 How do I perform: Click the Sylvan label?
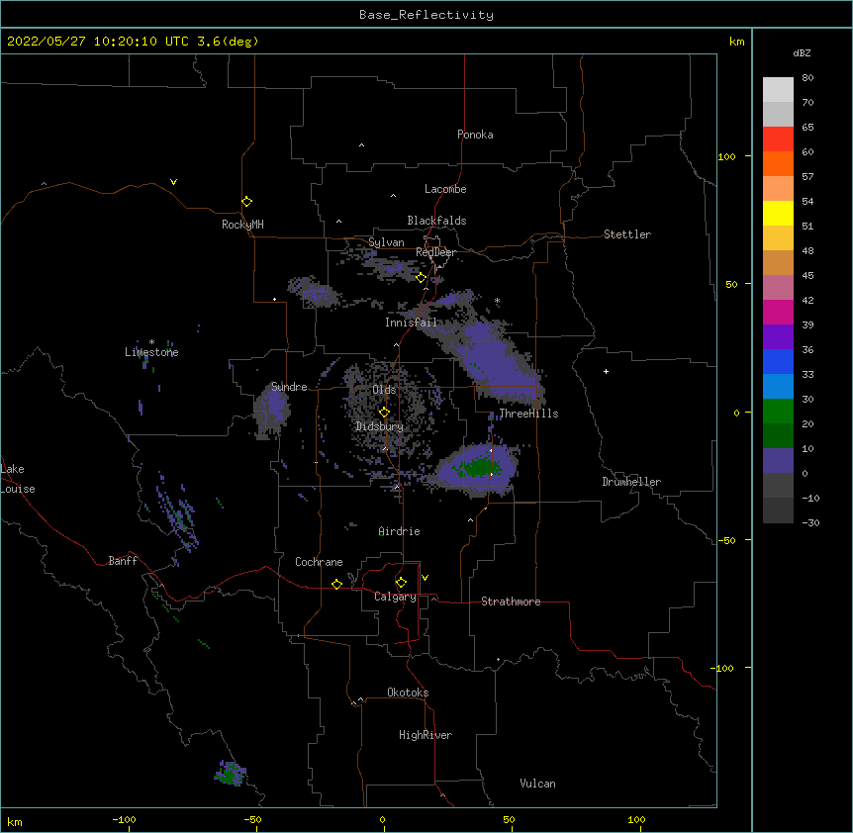pyautogui.click(x=386, y=242)
